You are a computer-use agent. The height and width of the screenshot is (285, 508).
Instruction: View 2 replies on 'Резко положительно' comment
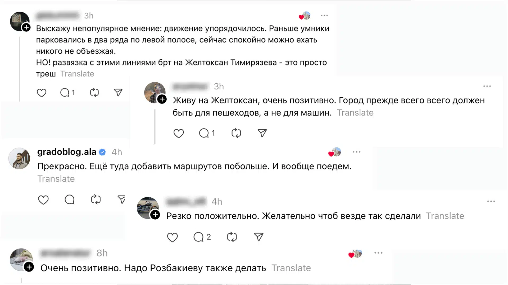coord(202,237)
